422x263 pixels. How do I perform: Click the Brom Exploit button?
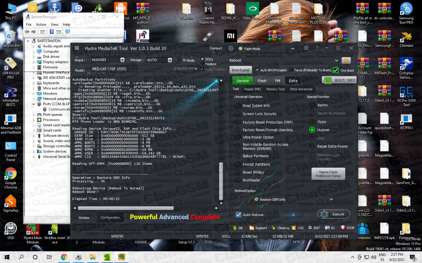(x=240, y=70)
